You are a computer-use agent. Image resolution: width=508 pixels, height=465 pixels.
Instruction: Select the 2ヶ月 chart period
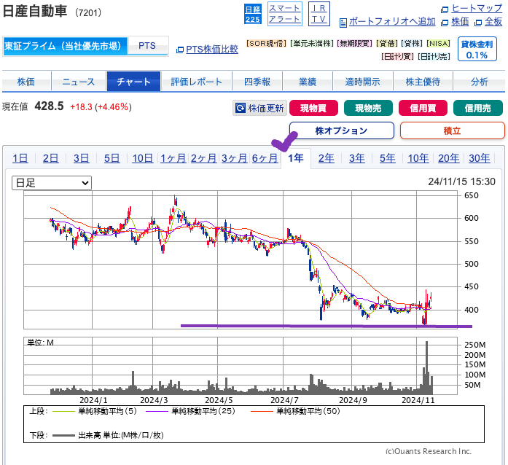(x=204, y=158)
